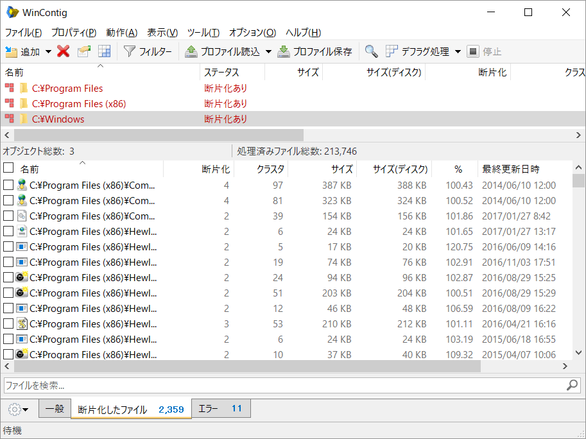Image resolution: width=586 pixels, height=439 pixels.
Task: Open the gear settings dropdown at bottom
Action: coord(18,409)
